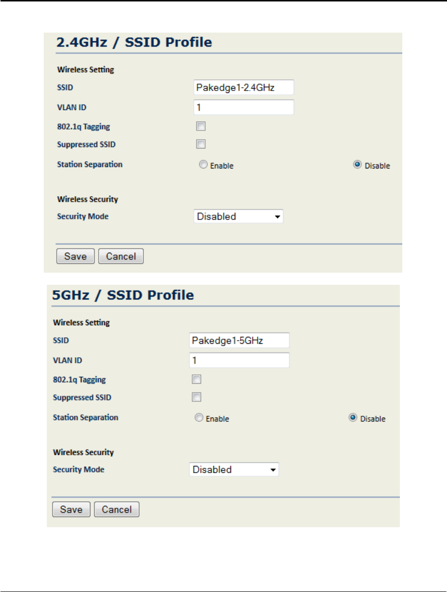Check Suppressed SSID in 2.4GHz profile
447x592 pixels.
click(x=201, y=144)
